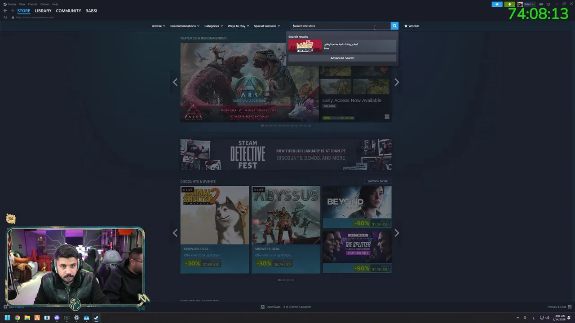Expand the Recommendations dropdown
The image size is (575, 323).
(185, 26)
